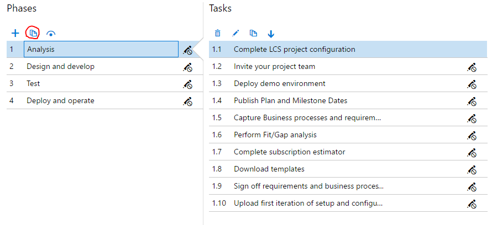Toggle the eye visibility icon in Phases
Viewport: 492px width, 225px height.
(51, 34)
